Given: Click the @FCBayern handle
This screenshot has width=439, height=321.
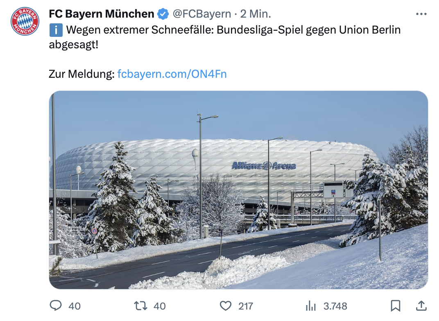Looking at the screenshot, I should [202, 14].
